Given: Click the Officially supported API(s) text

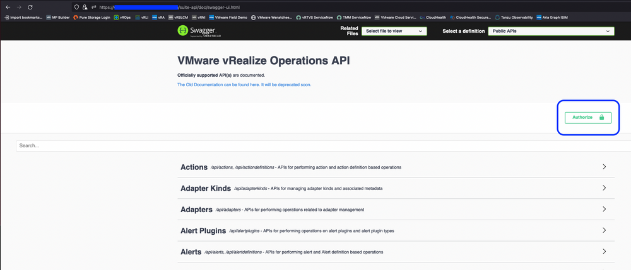Looking at the screenshot, I should [204, 75].
